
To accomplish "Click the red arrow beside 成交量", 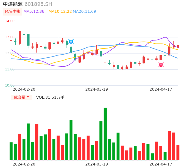I will pyautogui.click(x=28, y=97).
